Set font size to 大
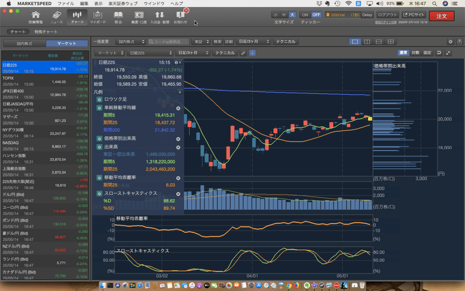The width and height of the screenshot is (465, 291). click(x=292, y=15)
